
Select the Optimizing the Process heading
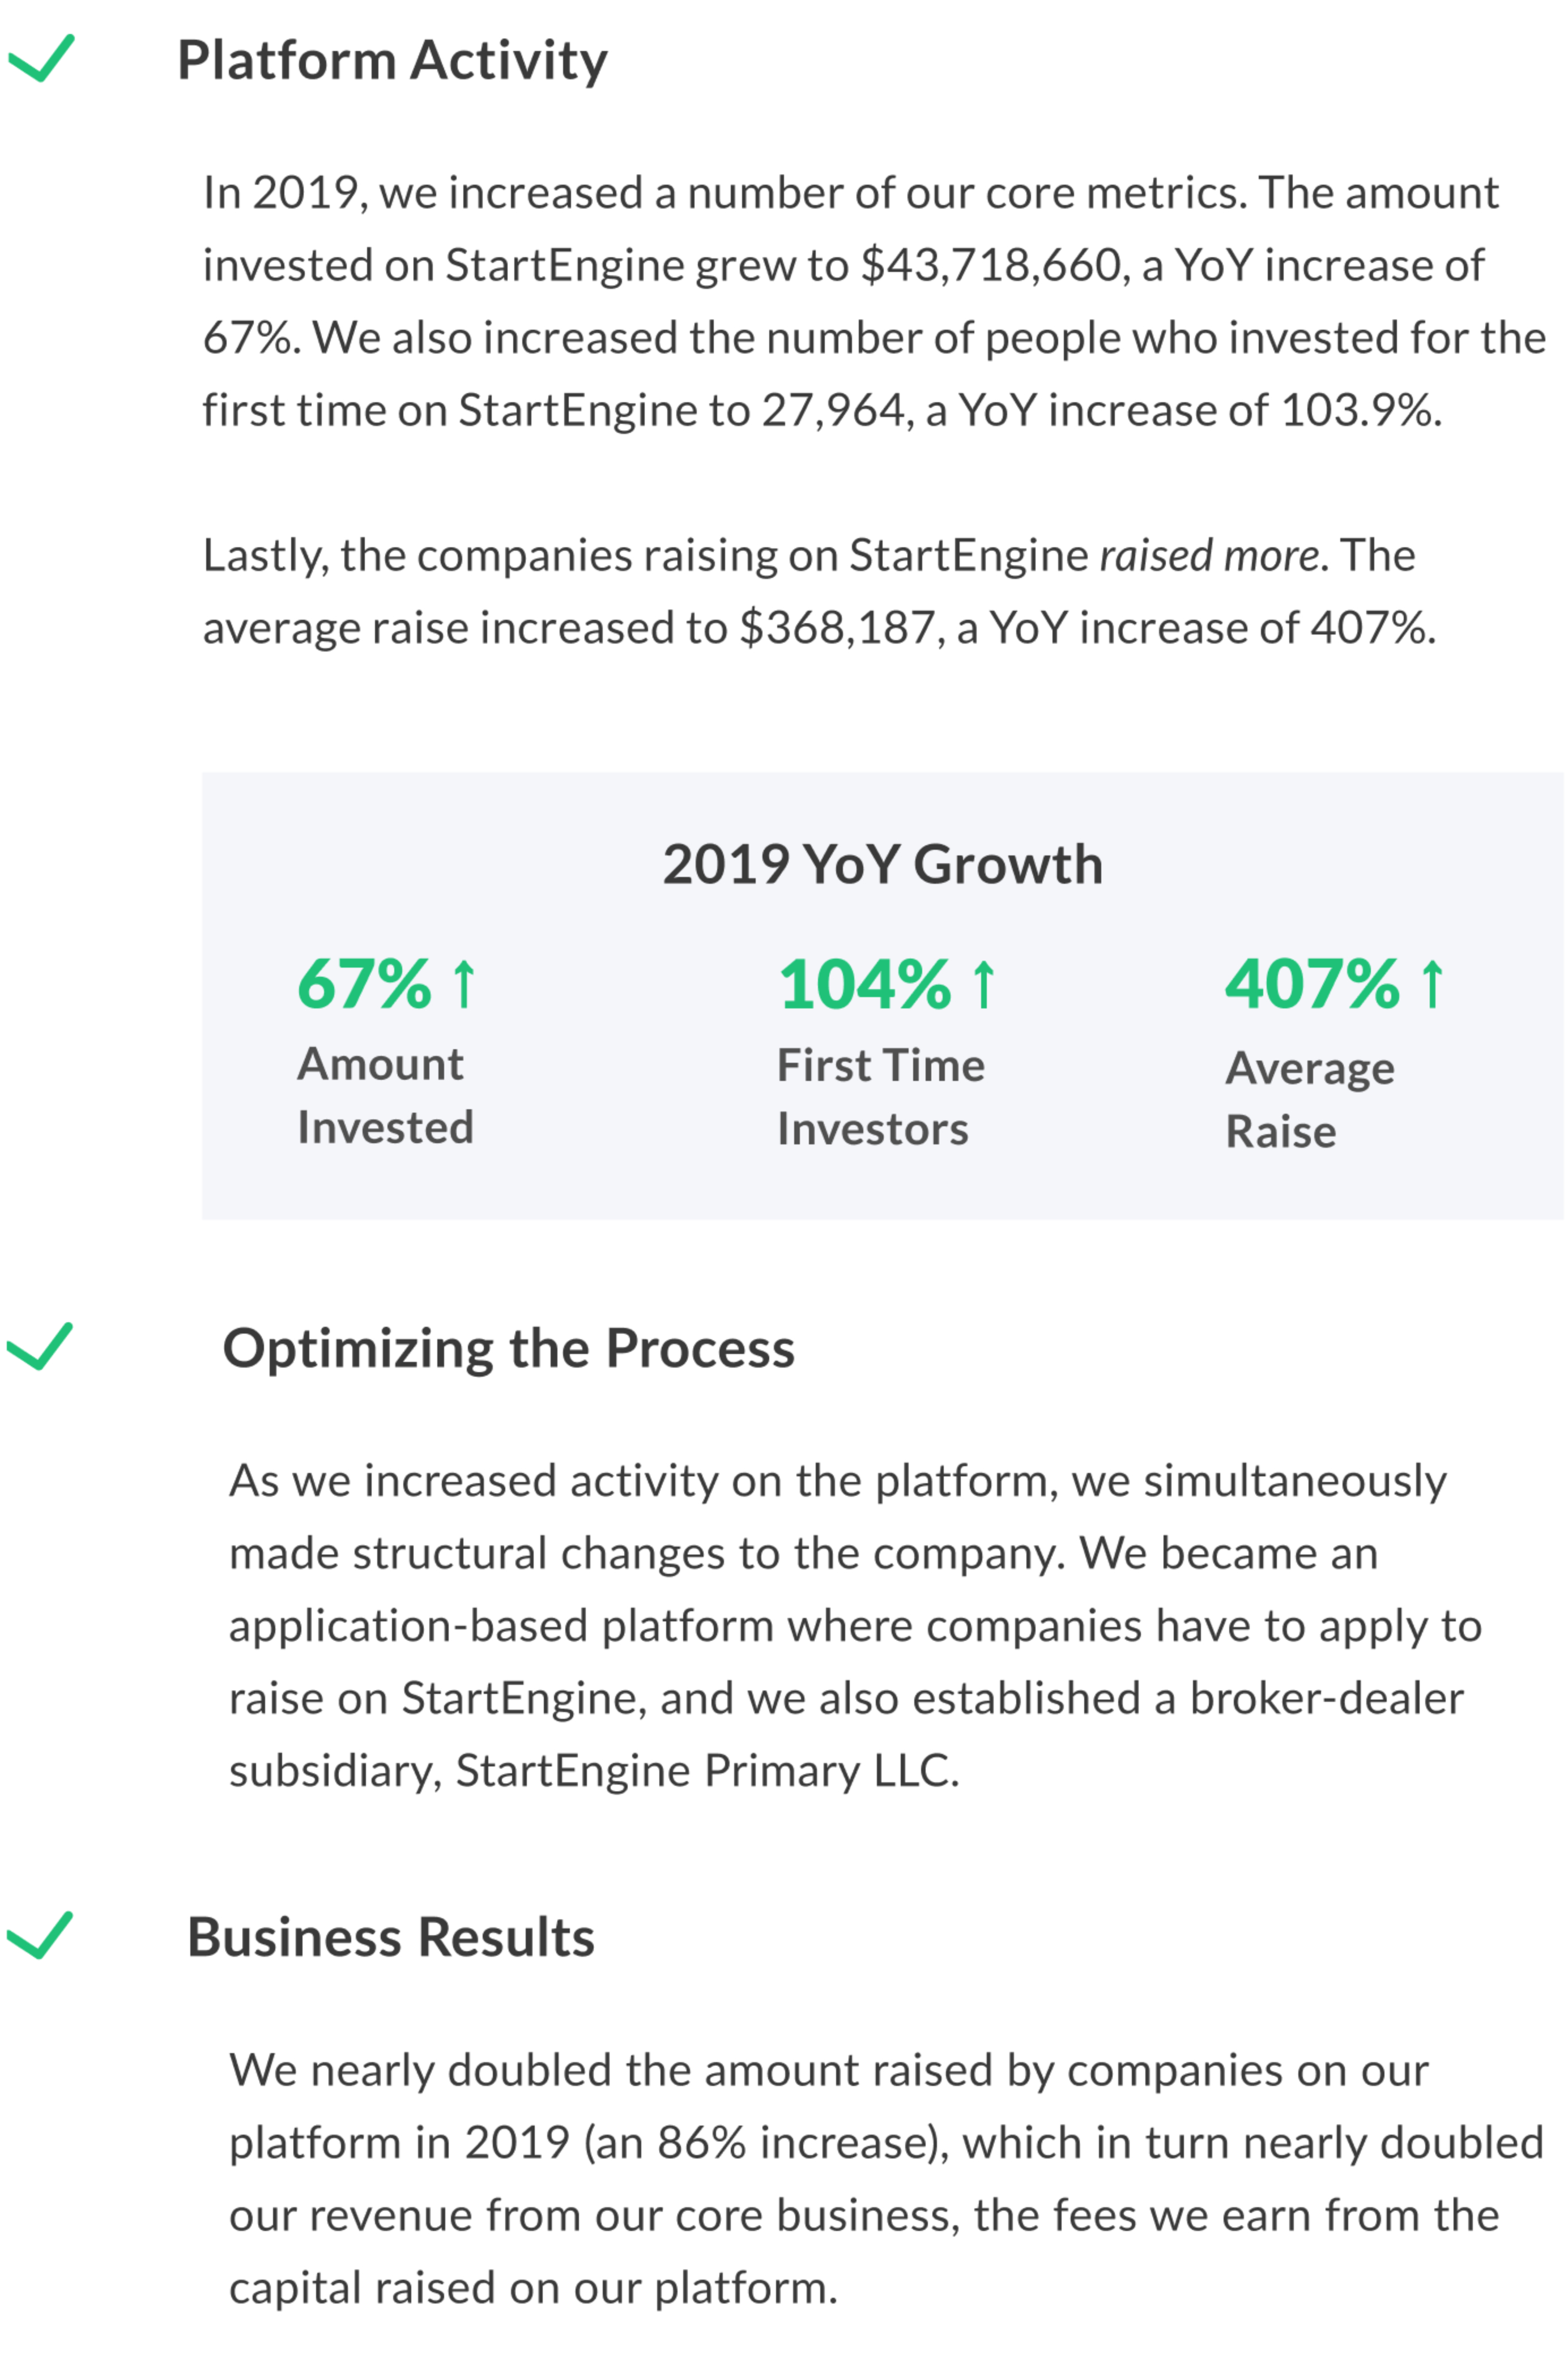click(x=508, y=1348)
